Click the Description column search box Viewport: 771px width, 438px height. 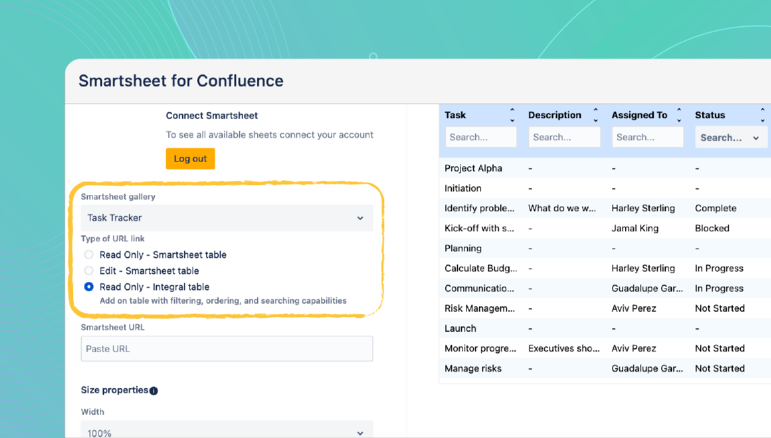564,137
